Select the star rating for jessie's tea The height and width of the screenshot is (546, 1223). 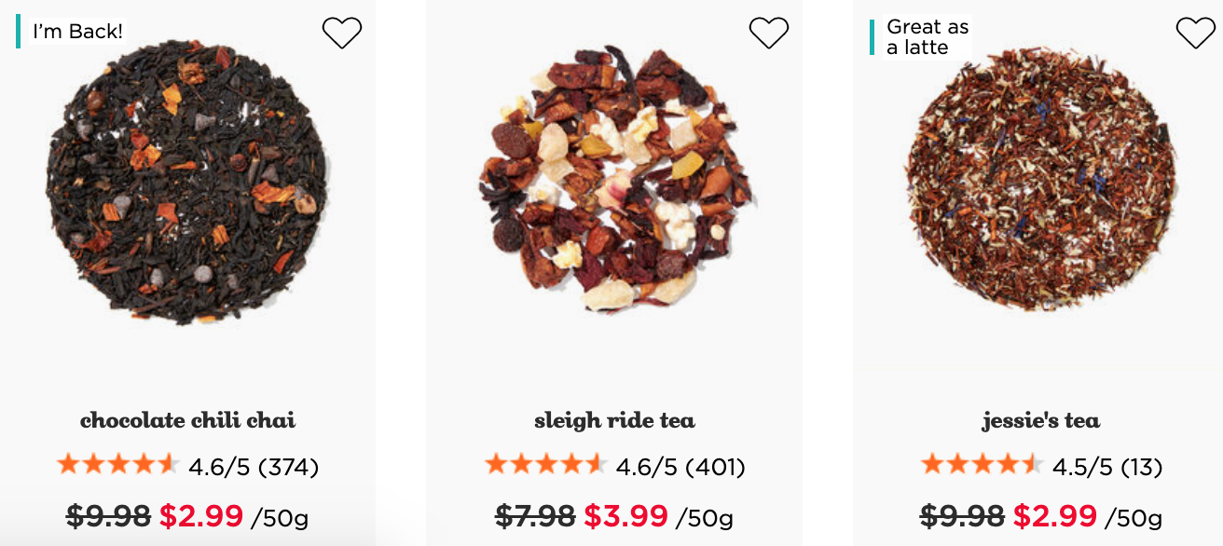point(981,464)
